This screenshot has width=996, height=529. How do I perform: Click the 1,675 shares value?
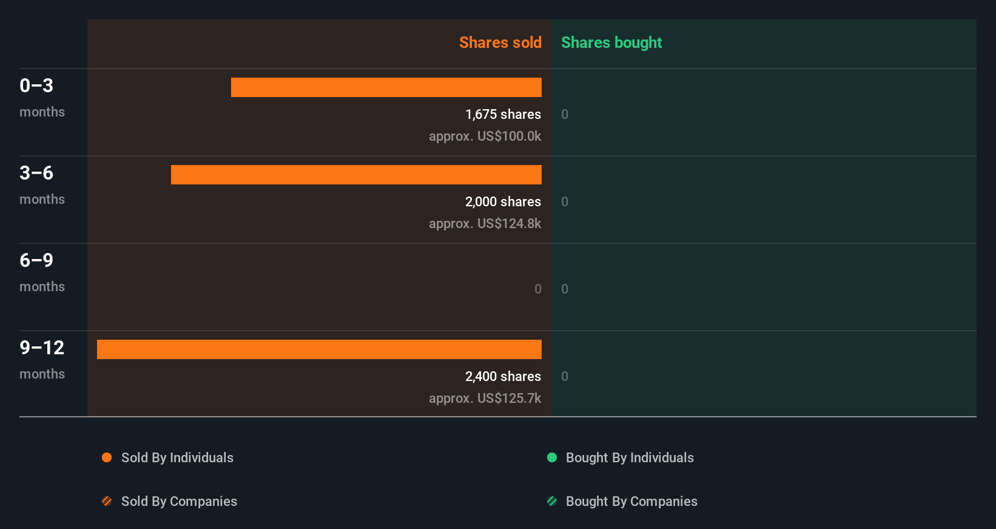503,114
